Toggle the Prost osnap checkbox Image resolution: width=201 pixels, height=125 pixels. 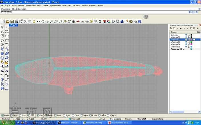click(55, 115)
